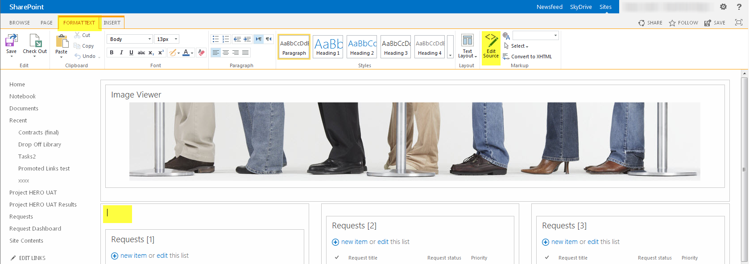Toggle center text alignment

point(226,53)
